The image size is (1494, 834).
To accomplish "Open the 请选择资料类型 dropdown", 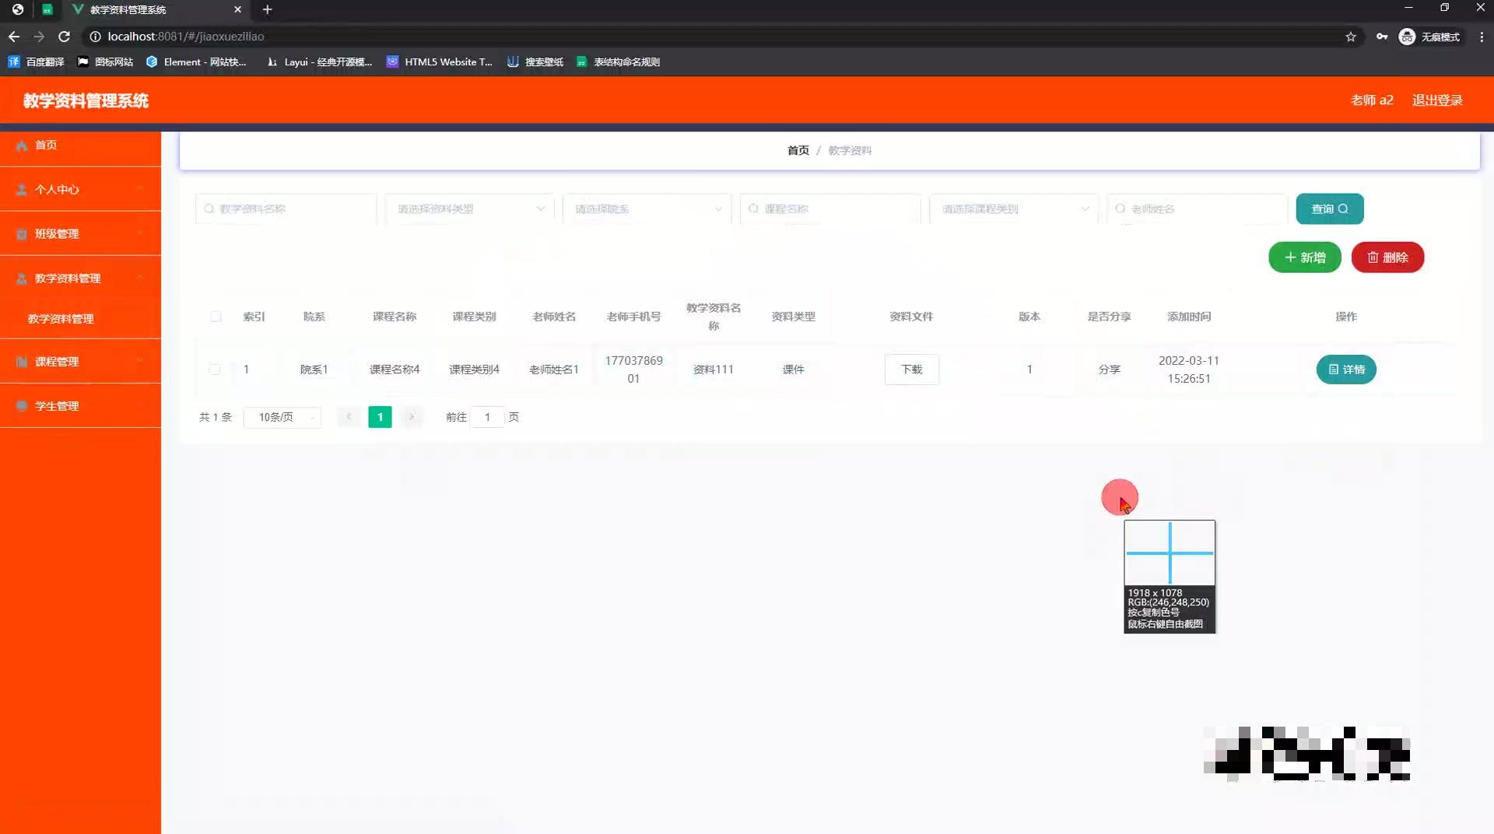I will tap(469, 208).
